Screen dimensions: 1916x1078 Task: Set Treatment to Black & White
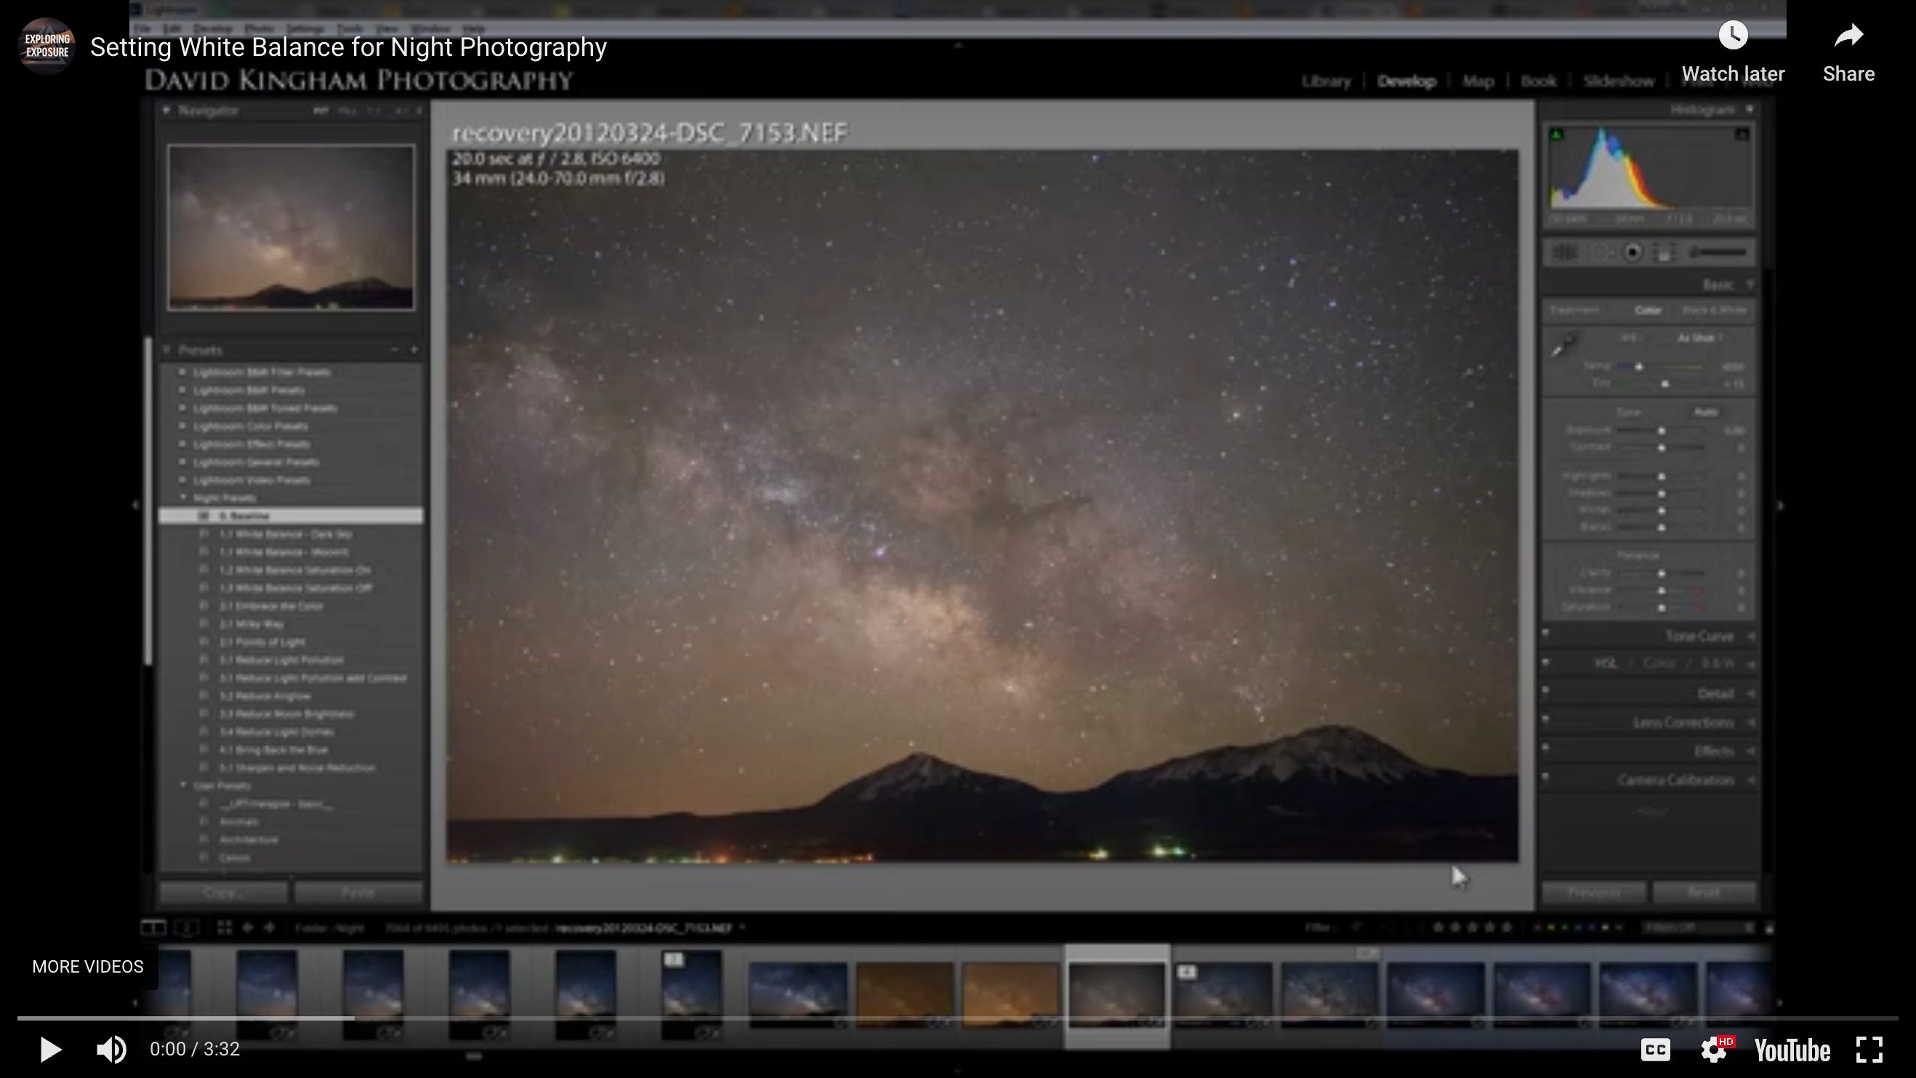[x=1714, y=310]
